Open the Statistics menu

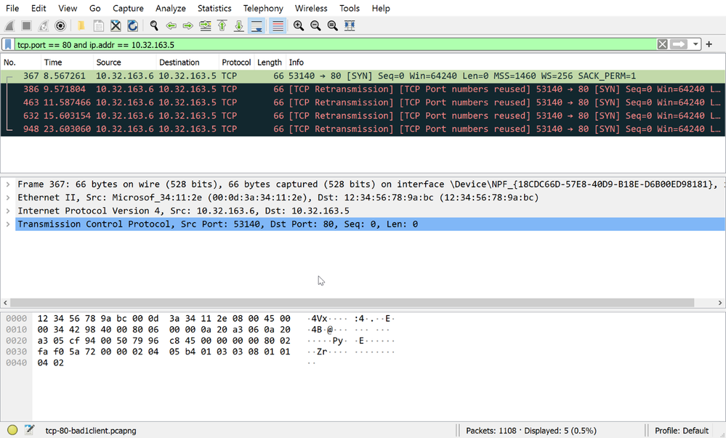214,8
